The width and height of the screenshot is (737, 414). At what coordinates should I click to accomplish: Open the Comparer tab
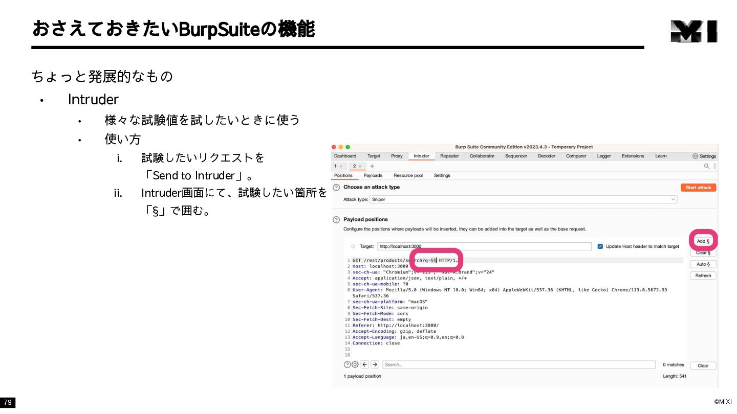[x=576, y=156]
